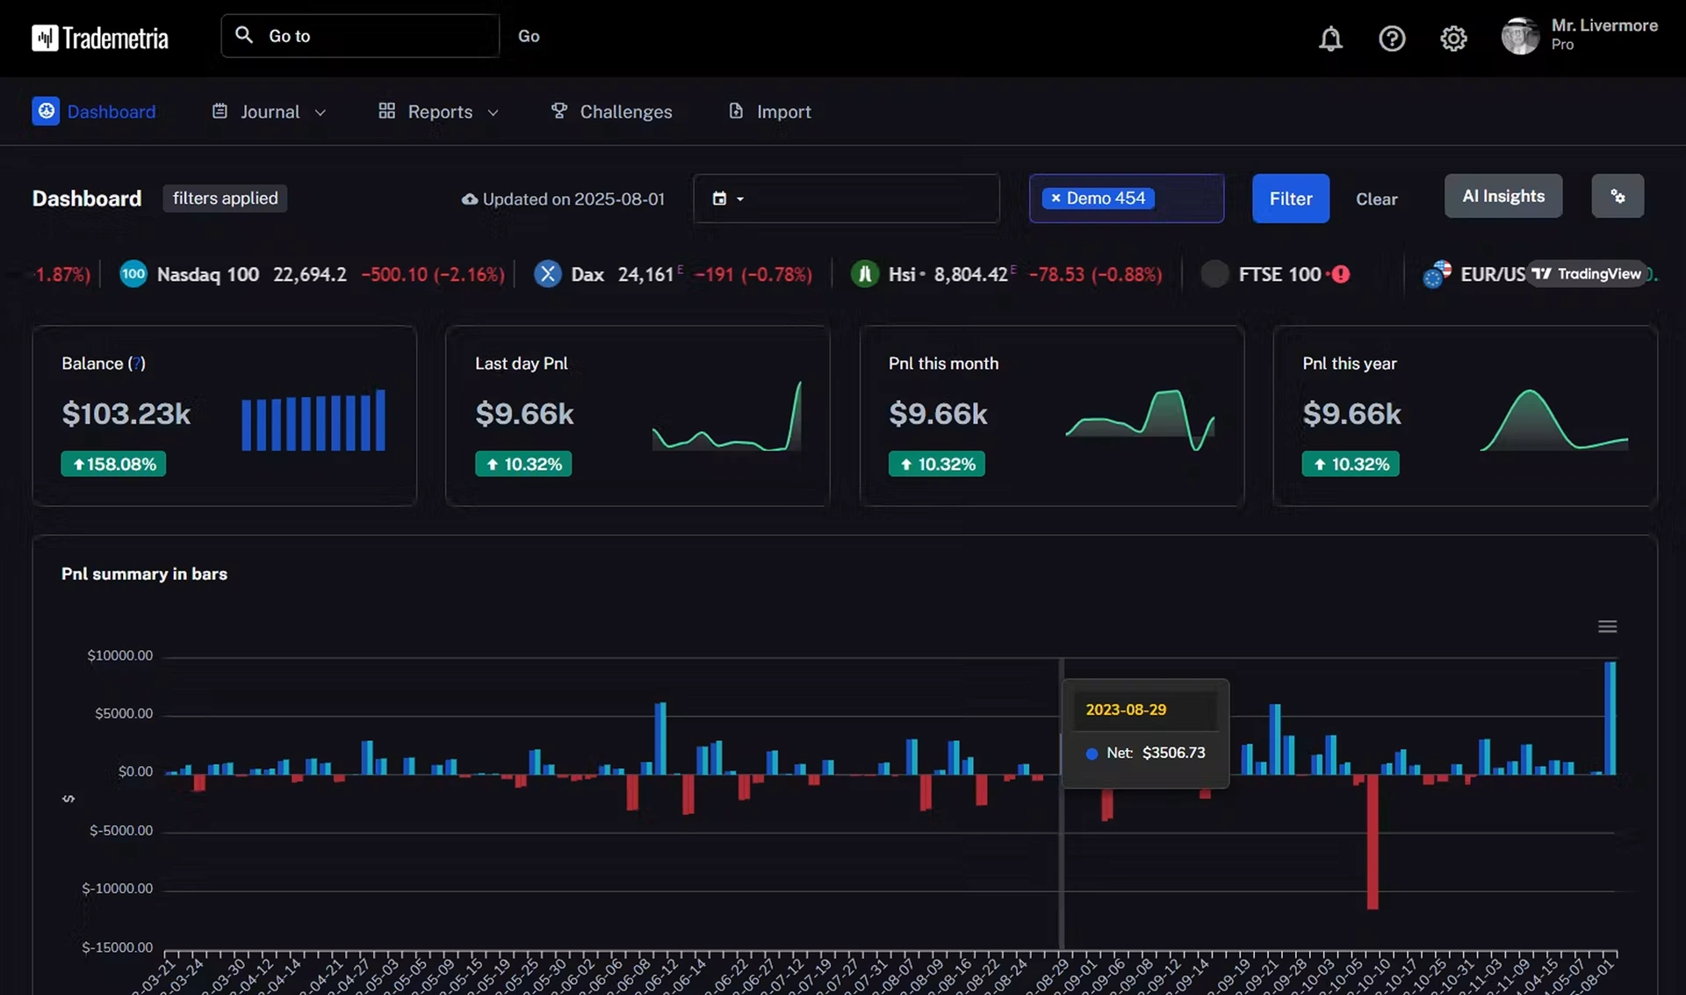1686x995 pixels.
Task: Click the tallest blue bar at chart end
Action: tap(1610, 717)
